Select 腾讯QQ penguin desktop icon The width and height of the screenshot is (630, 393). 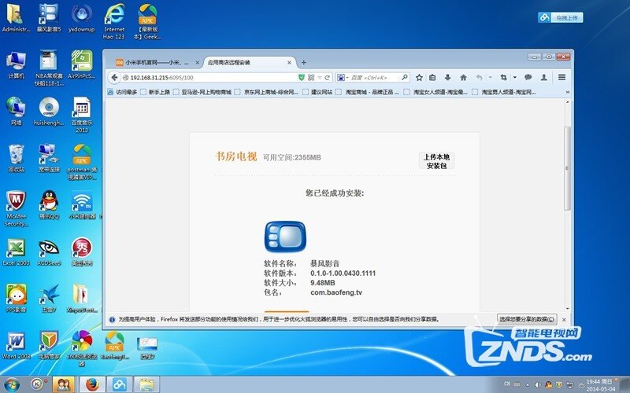49,205
